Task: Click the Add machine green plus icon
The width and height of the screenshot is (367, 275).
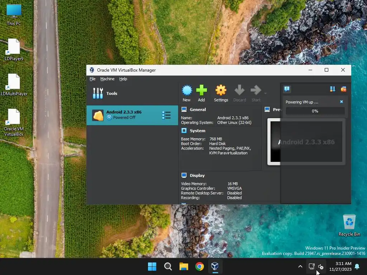Action: click(x=201, y=90)
